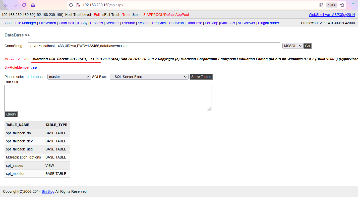This screenshot has width=358, height=199.
Task: Click the ConnString input field
Action: [x=154, y=46]
